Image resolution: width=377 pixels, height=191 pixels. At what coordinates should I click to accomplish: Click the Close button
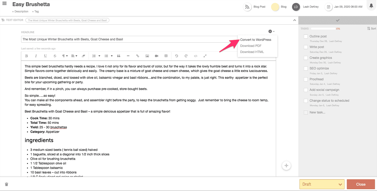pyautogui.click(x=361, y=184)
